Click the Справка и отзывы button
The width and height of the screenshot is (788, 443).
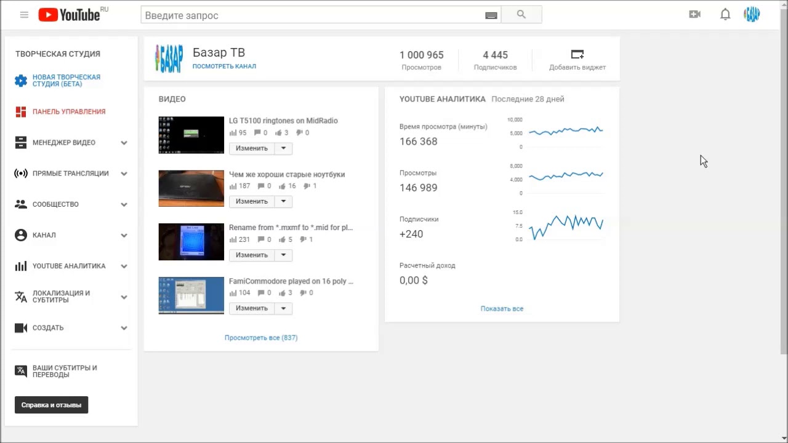52,405
